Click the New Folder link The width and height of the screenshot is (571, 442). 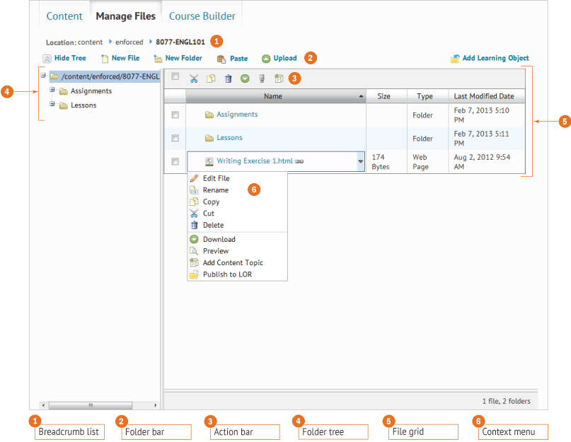tap(183, 58)
